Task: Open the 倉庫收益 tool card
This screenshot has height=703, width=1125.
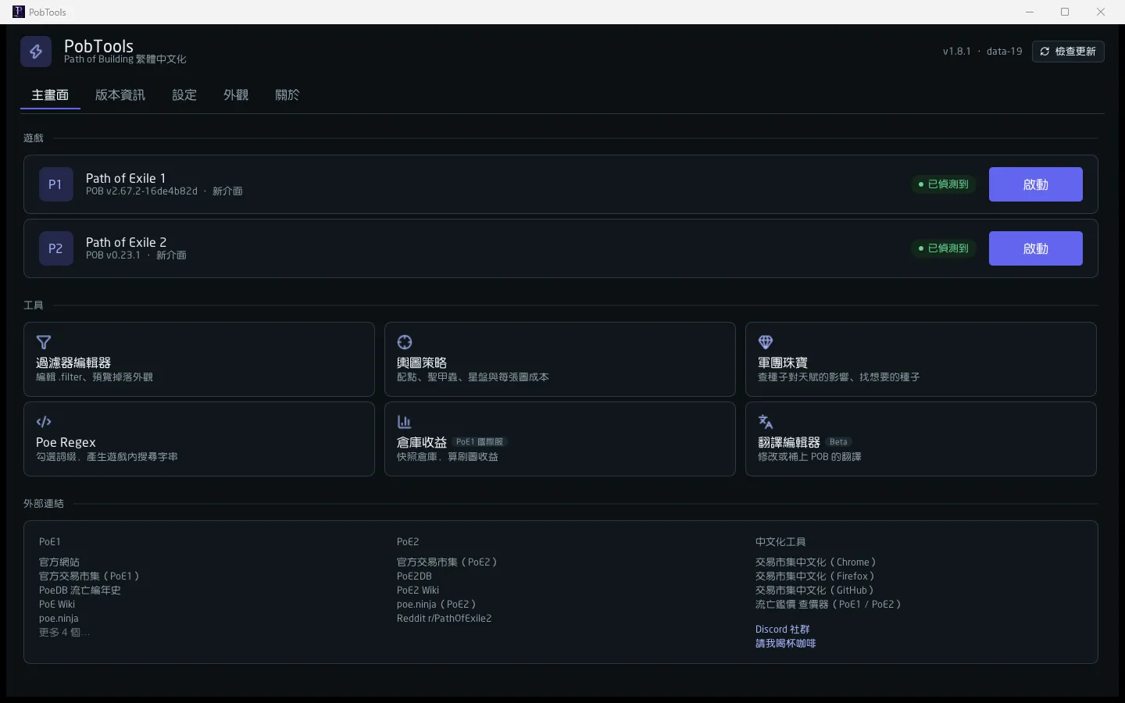Action: [560, 439]
